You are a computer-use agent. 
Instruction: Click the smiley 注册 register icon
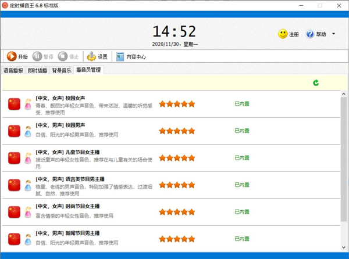[283, 34]
